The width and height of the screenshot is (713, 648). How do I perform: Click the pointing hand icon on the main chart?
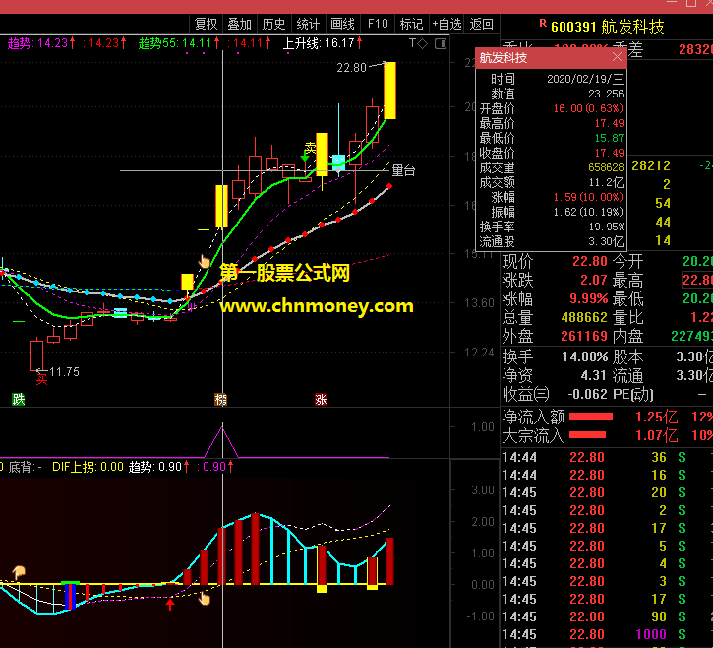(x=205, y=261)
